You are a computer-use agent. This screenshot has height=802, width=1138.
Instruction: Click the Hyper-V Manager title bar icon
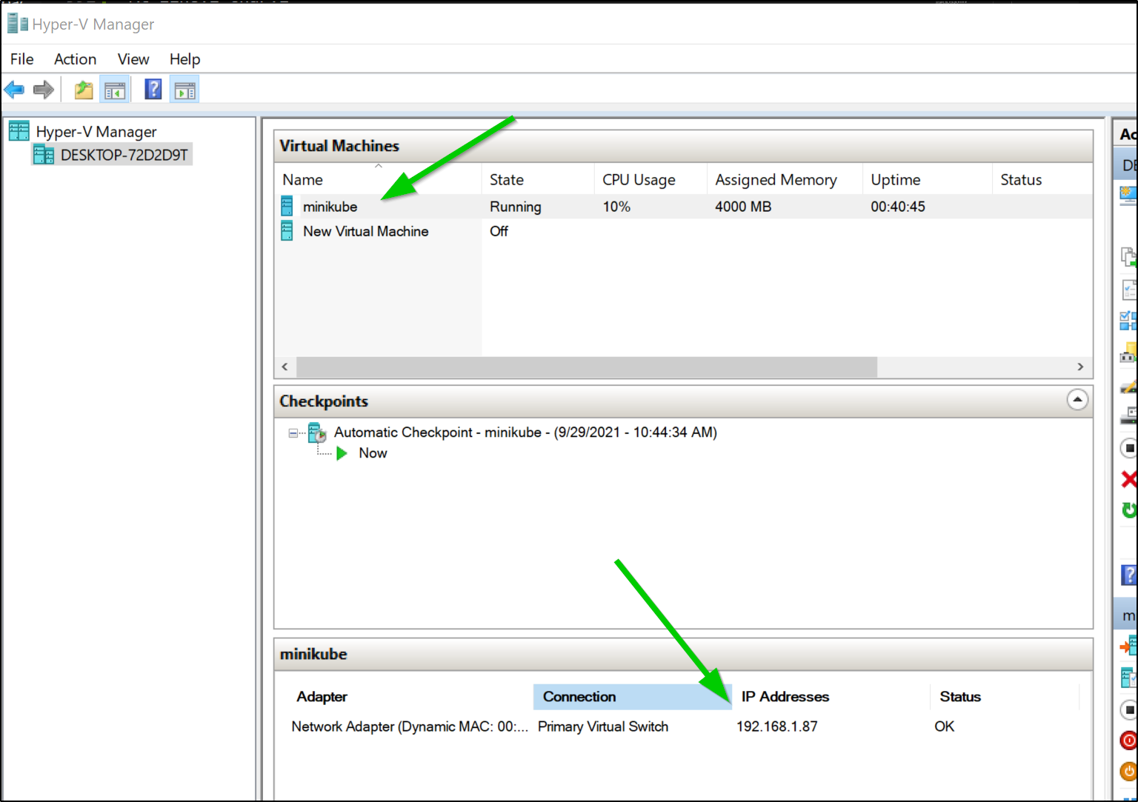[17, 24]
